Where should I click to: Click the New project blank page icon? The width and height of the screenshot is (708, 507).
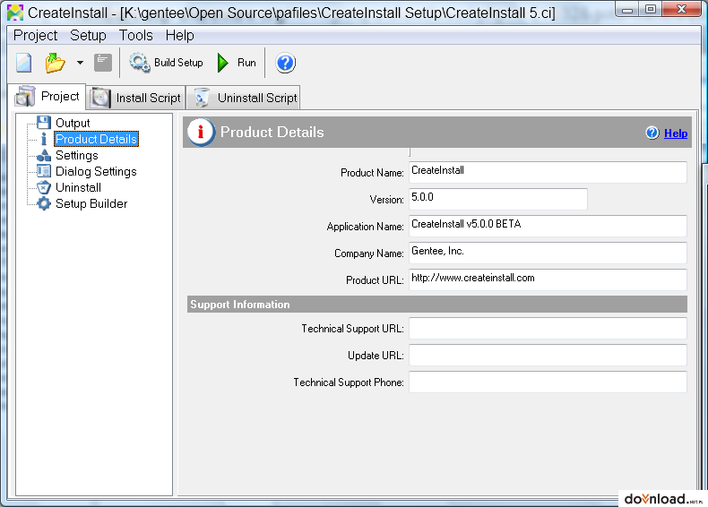[x=23, y=63]
